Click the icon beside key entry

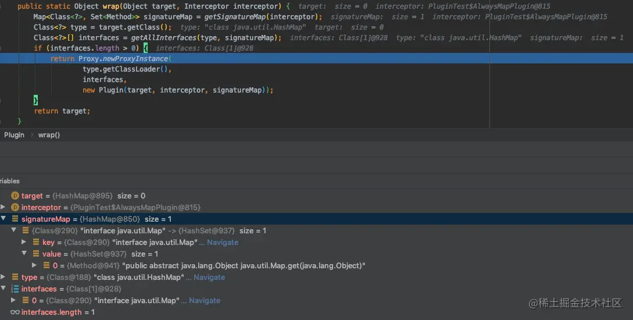(x=36, y=243)
